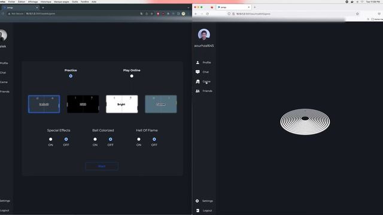Click Friends link in left window sidebar
The image size is (383, 215).
(5, 91)
